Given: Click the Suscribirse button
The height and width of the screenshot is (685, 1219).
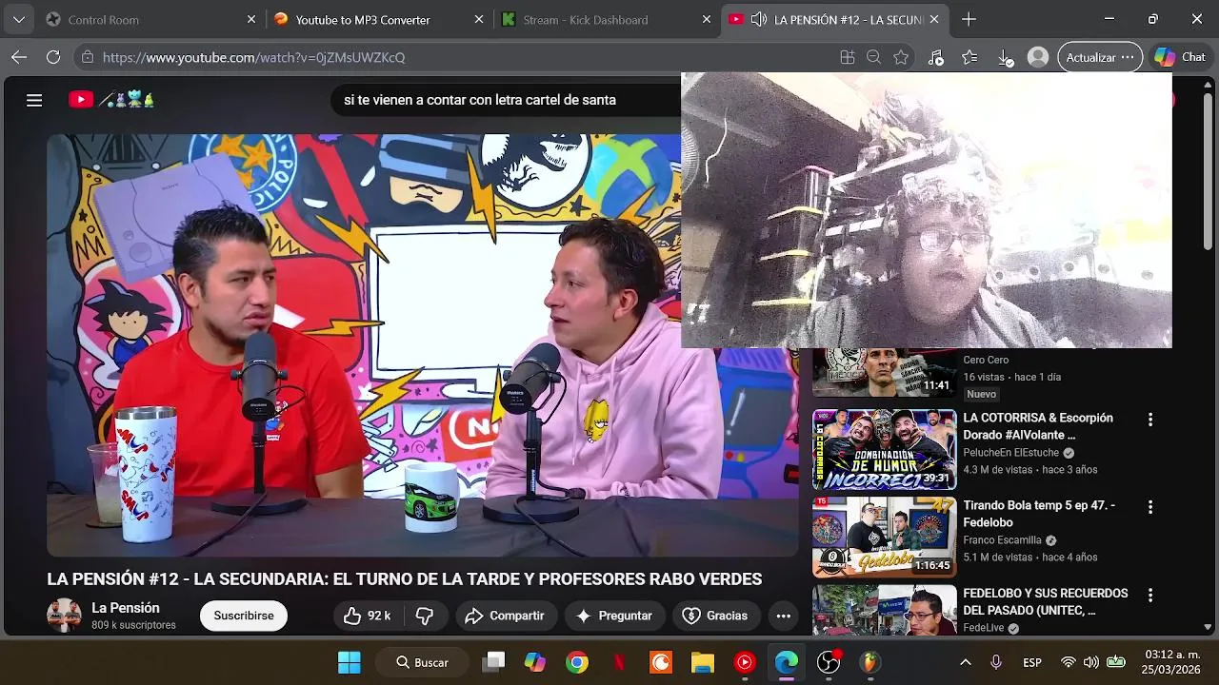Looking at the screenshot, I should pyautogui.click(x=244, y=616).
